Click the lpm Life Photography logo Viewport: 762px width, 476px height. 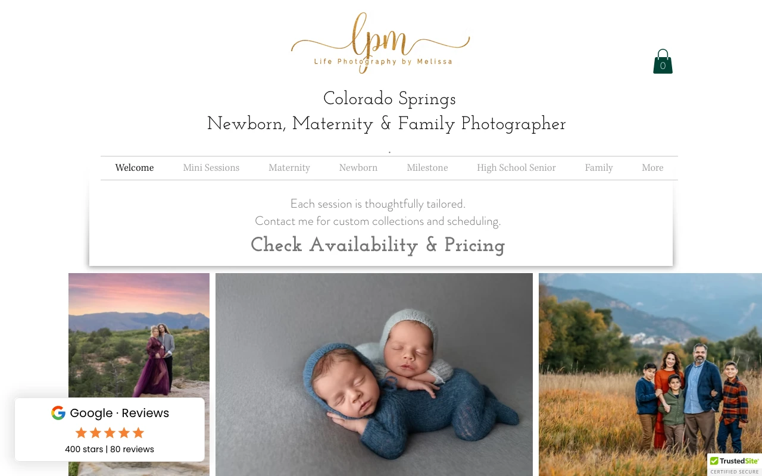click(x=380, y=42)
